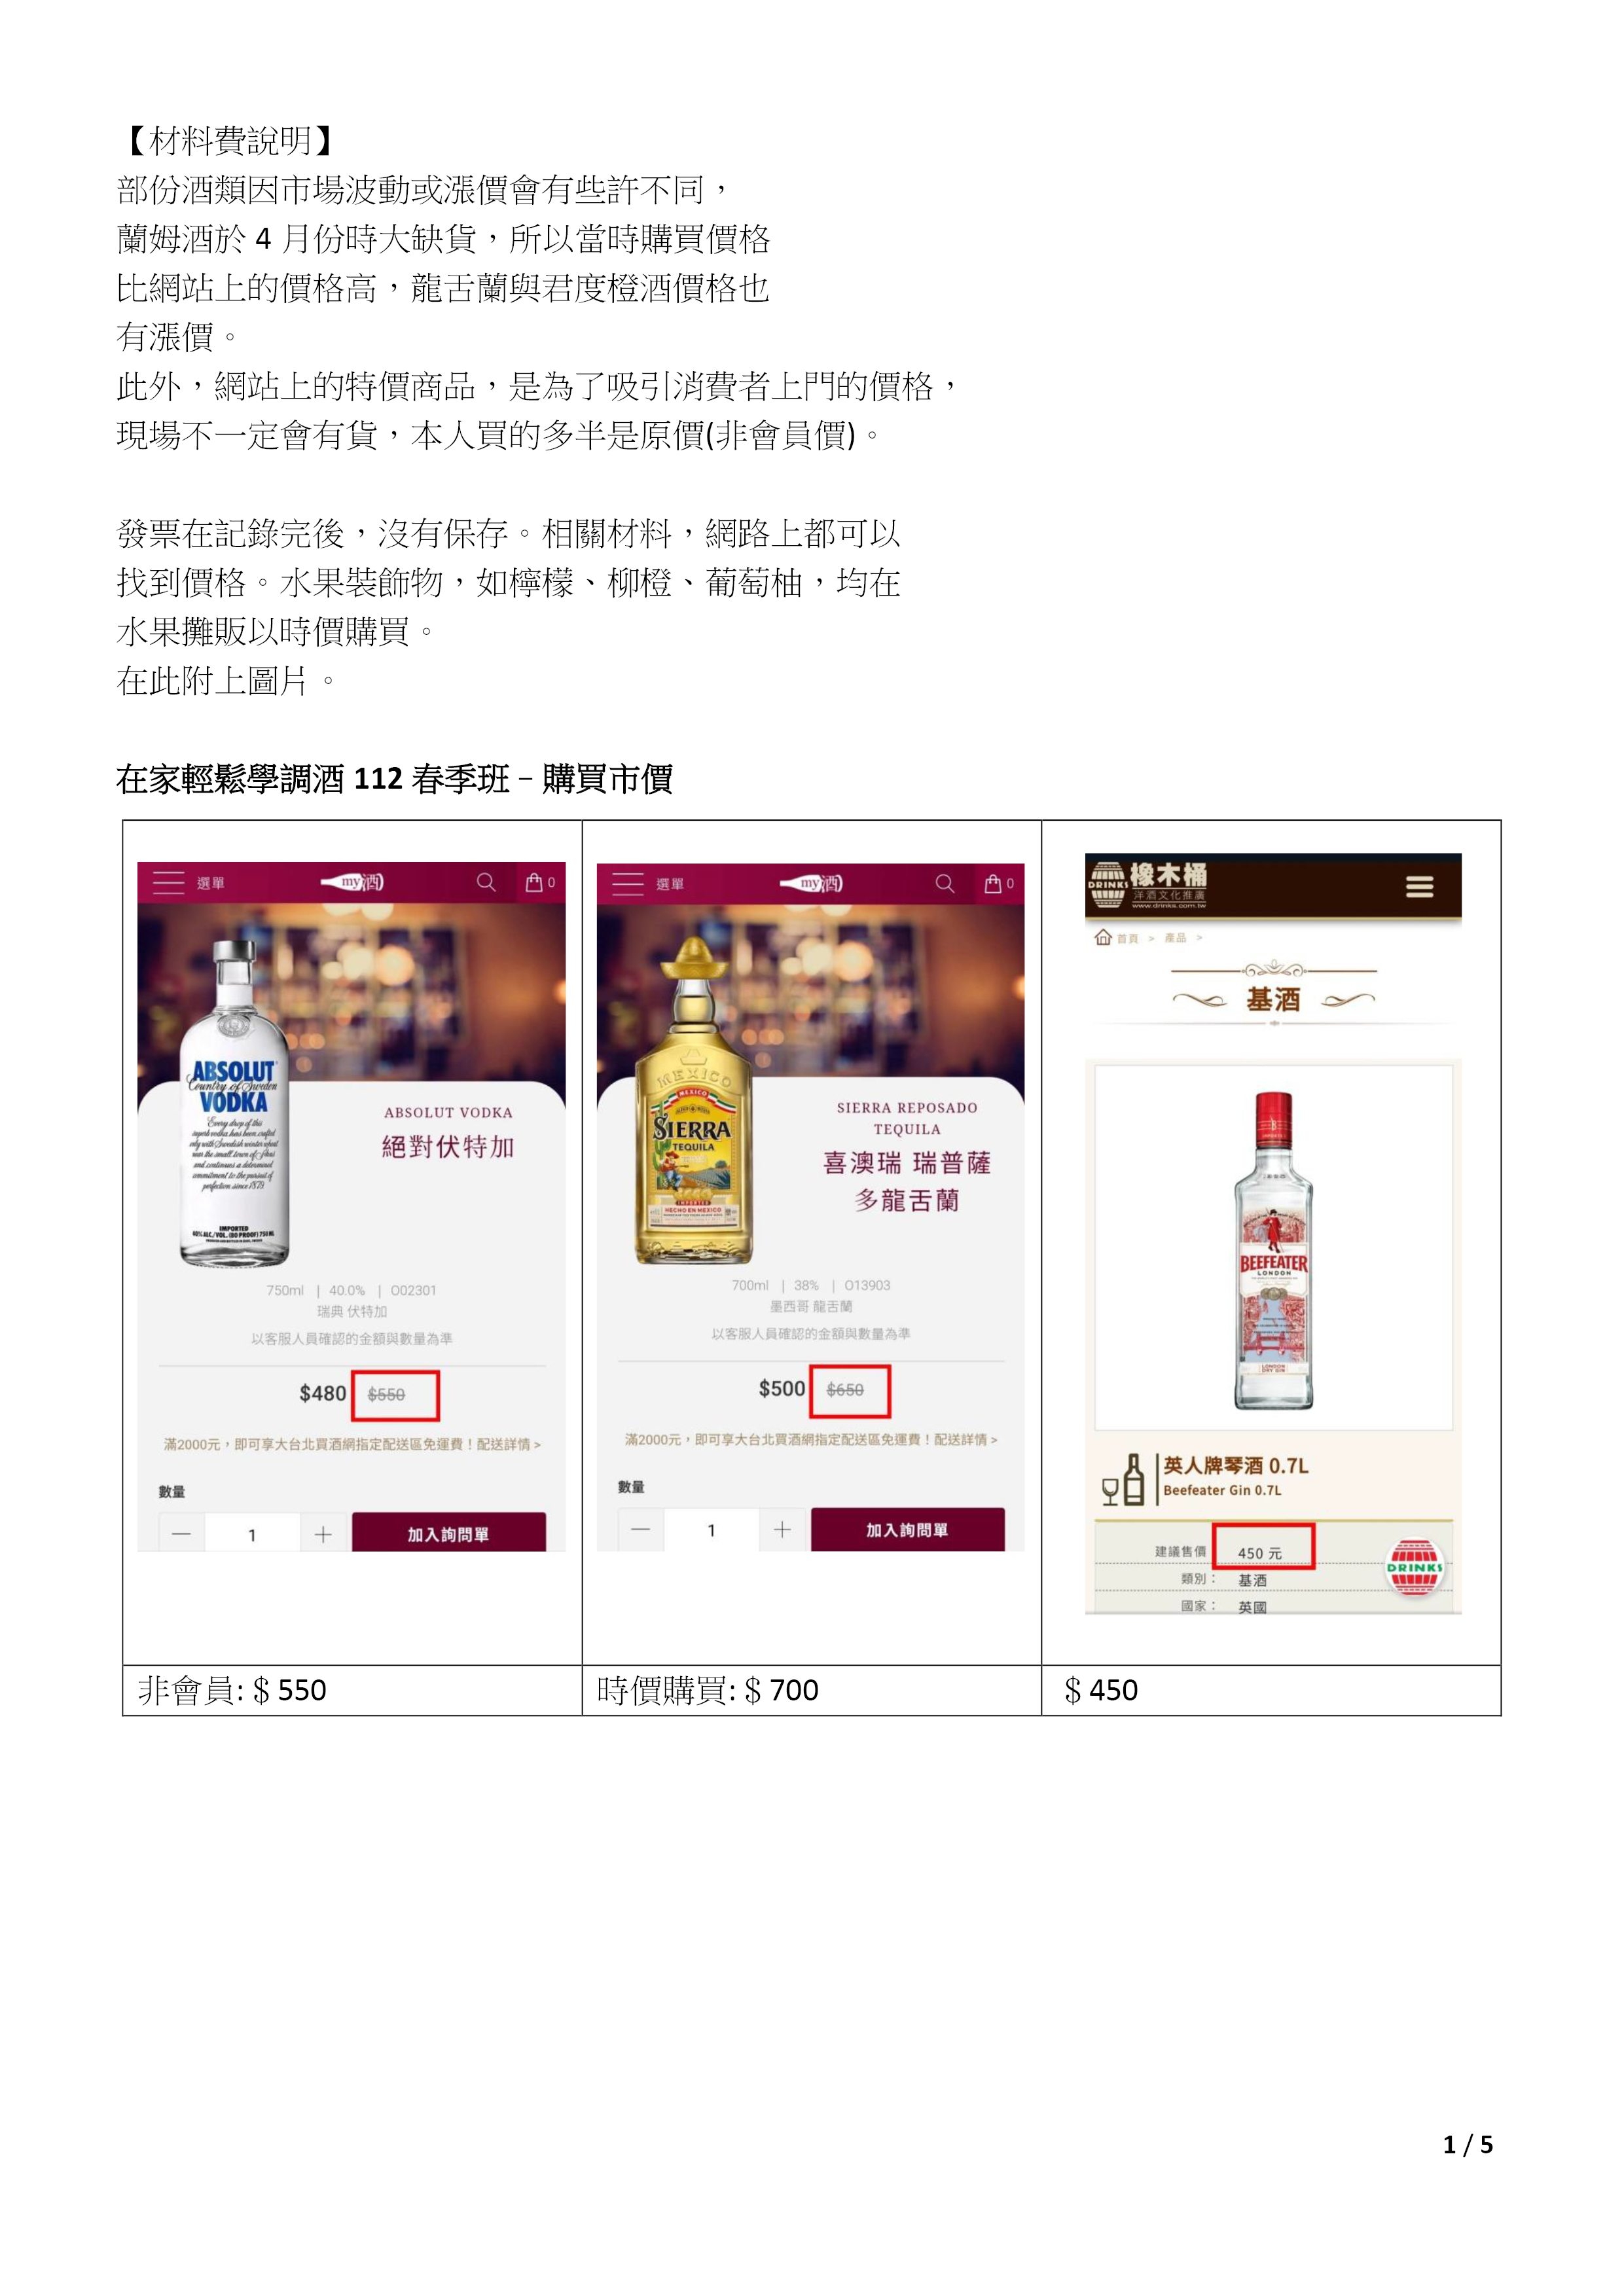Open hamburger menu in Absolut Vodka screenshot
The height and width of the screenshot is (2296, 1624).
point(168,882)
